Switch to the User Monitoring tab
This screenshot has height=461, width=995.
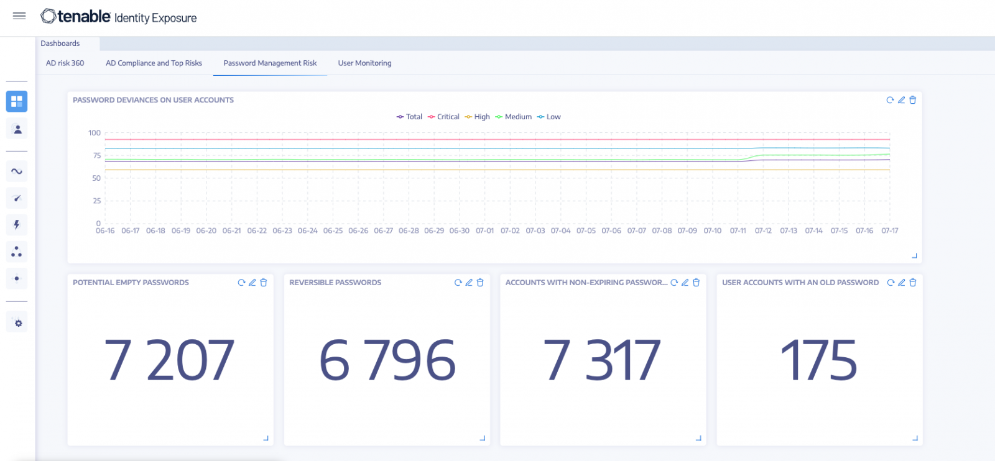pos(364,63)
